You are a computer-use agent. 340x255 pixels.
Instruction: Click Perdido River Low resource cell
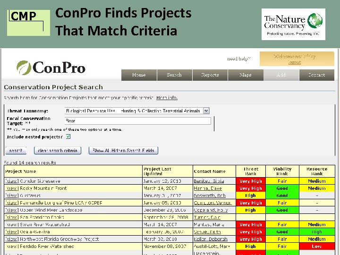tap(317, 246)
